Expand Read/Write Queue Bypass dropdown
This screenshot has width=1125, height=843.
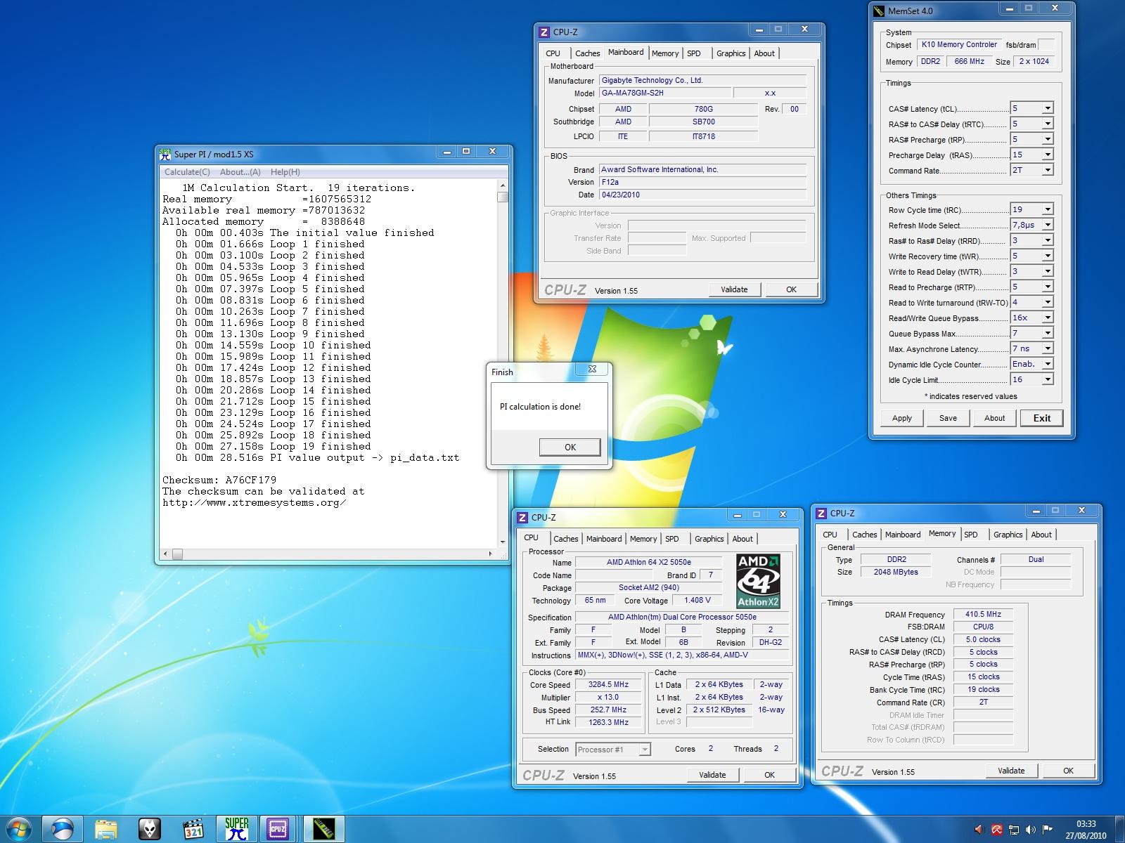1048,318
